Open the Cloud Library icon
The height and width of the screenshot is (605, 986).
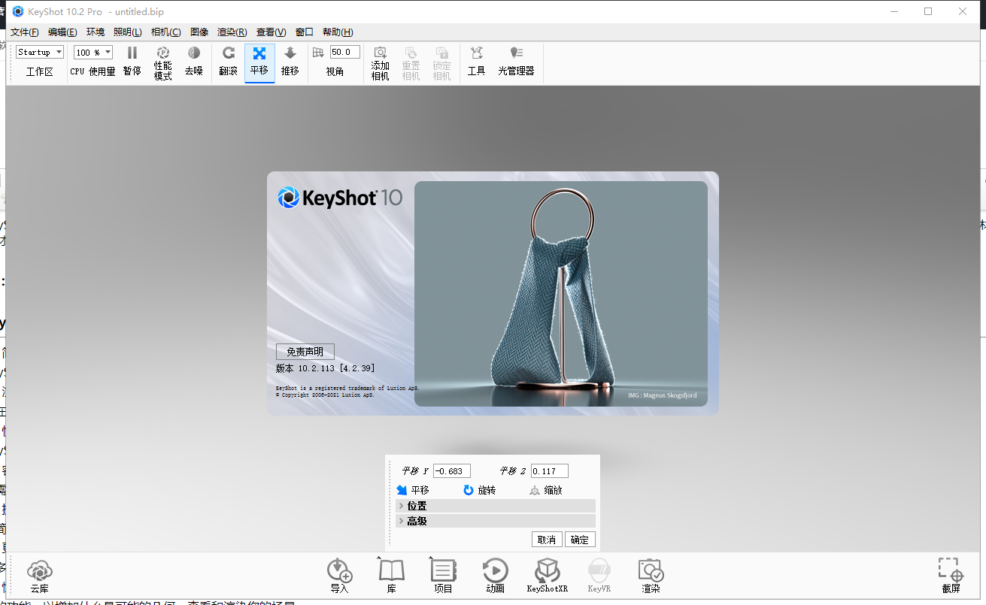(x=39, y=570)
